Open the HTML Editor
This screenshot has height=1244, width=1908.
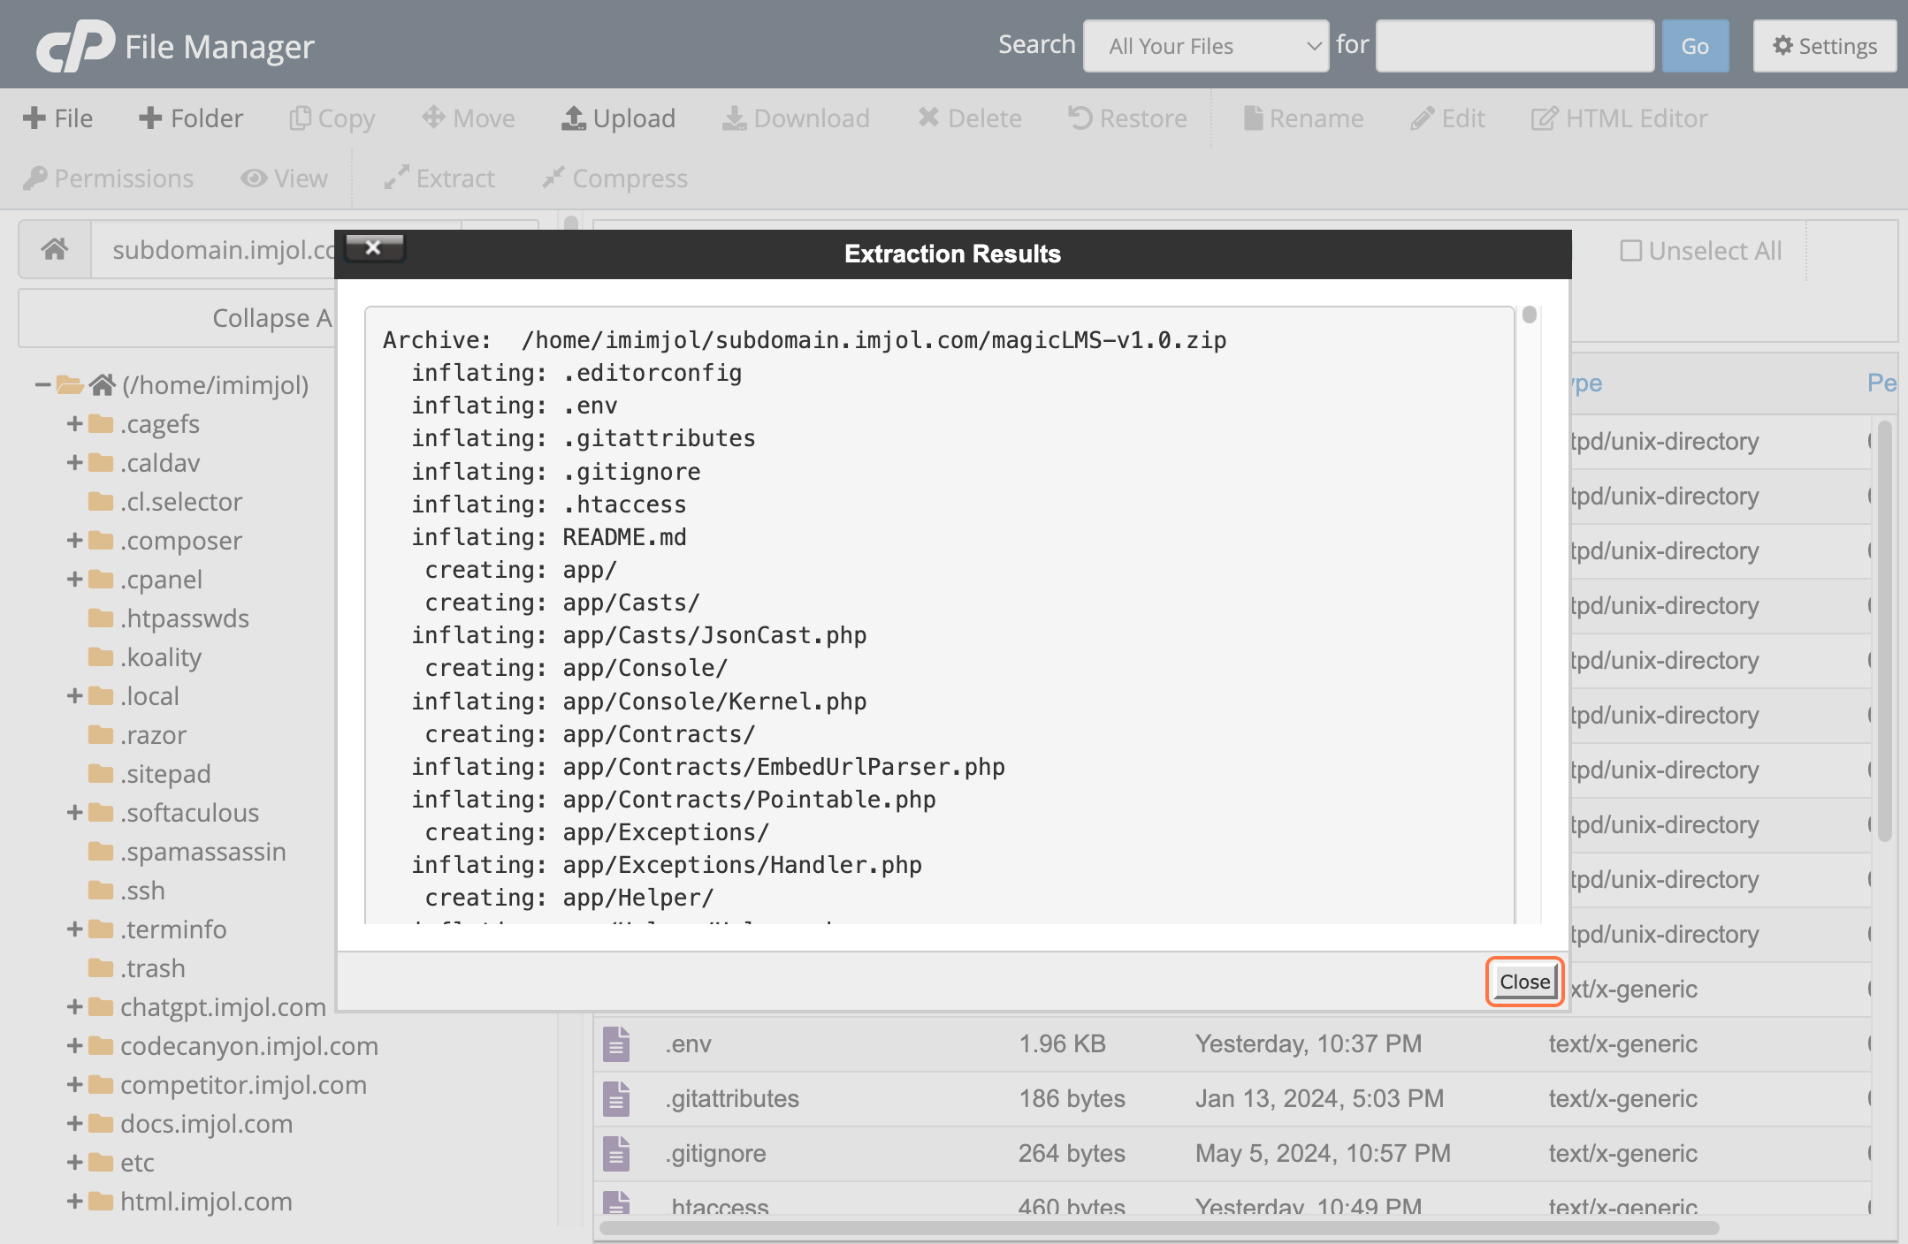pos(1620,118)
